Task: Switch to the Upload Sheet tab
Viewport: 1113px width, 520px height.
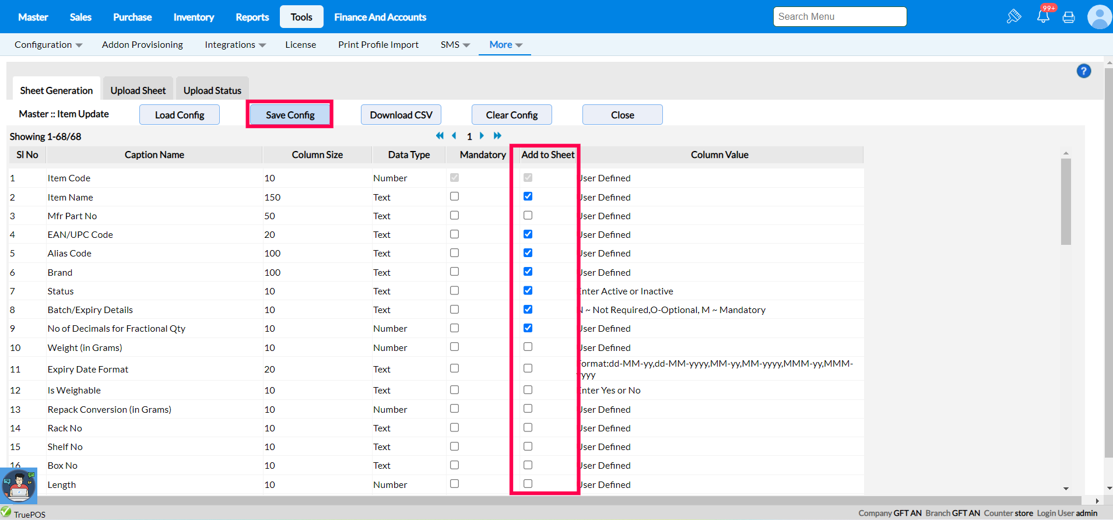Action: (x=138, y=90)
